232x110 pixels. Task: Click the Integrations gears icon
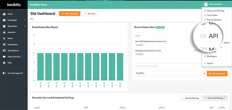tap(4, 44)
